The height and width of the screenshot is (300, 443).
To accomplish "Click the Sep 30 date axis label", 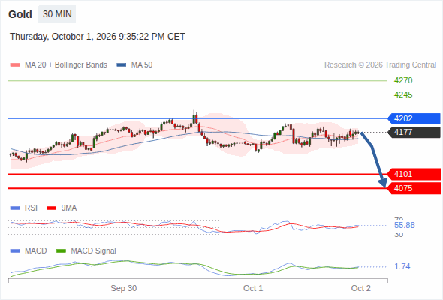I will click(x=123, y=288).
